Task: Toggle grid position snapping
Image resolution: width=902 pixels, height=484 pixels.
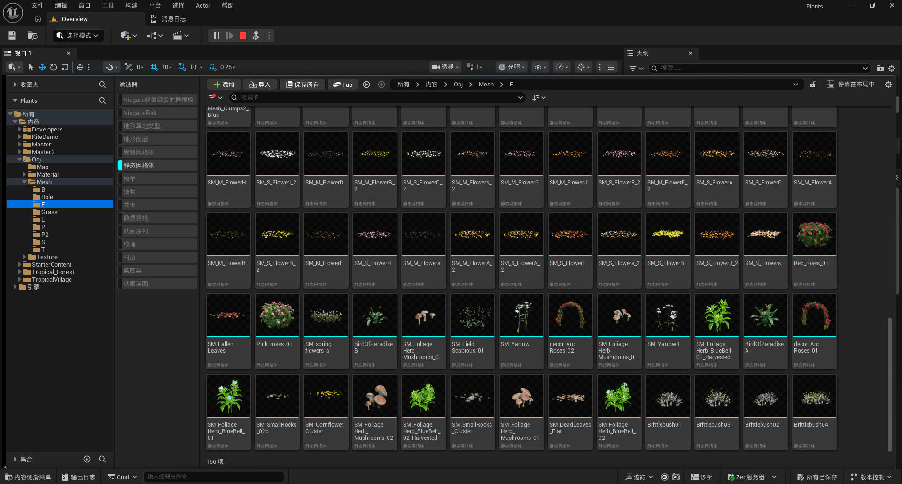Action: tap(154, 67)
